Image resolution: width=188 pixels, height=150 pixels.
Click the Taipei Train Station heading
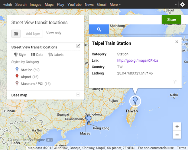click(112, 43)
